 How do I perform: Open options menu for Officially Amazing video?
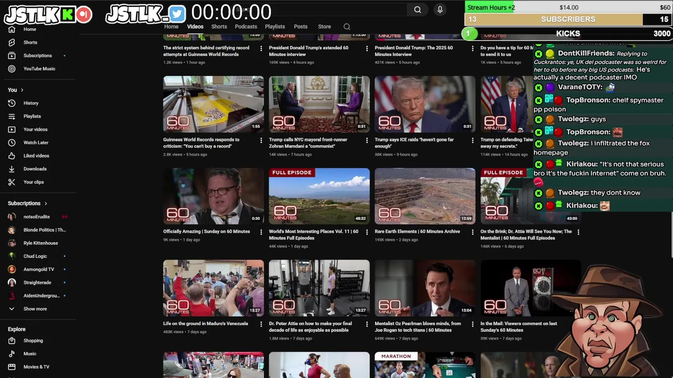[x=261, y=232]
